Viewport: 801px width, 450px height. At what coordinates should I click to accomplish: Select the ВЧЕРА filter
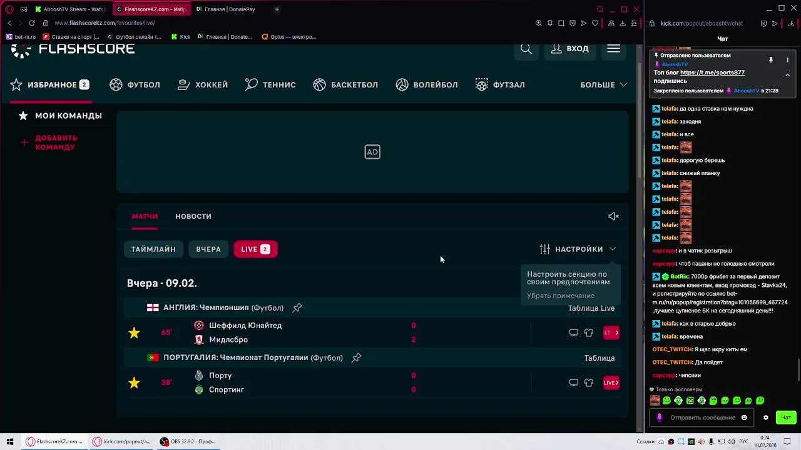[x=208, y=249]
